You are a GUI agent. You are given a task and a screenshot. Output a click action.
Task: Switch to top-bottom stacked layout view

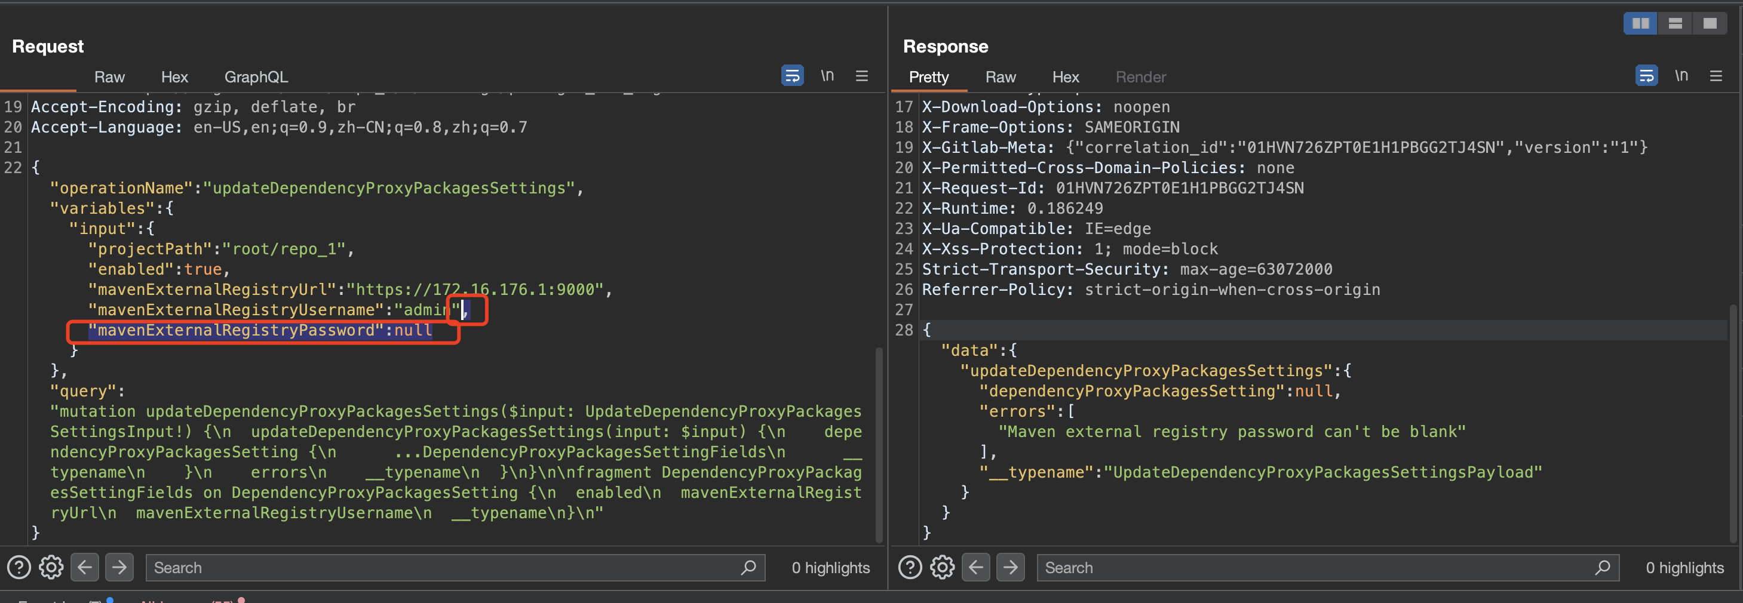click(x=1675, y=24)
